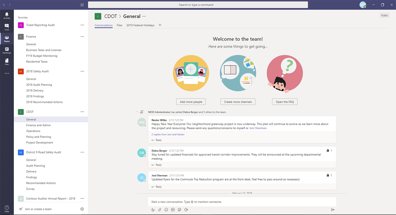Toggle the like on Joni Sherman's message

(328, 175)
